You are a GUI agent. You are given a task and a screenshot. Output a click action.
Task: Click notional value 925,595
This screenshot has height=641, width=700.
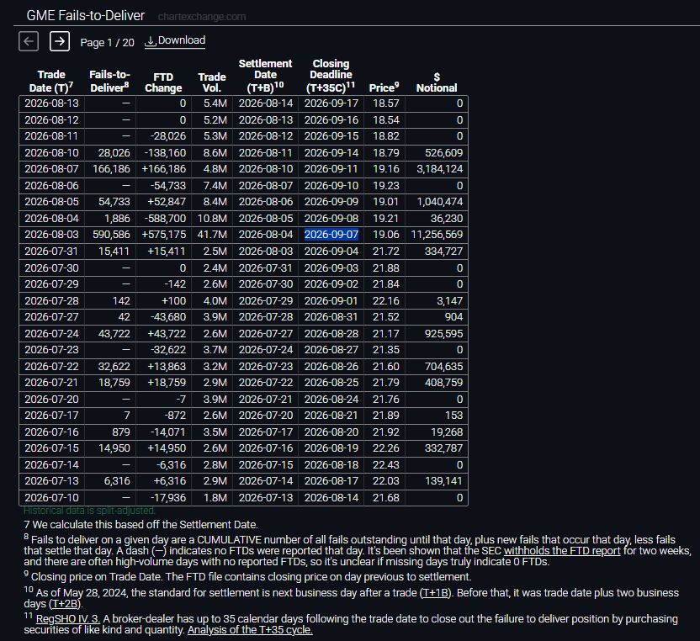click(x=443, y=334)
